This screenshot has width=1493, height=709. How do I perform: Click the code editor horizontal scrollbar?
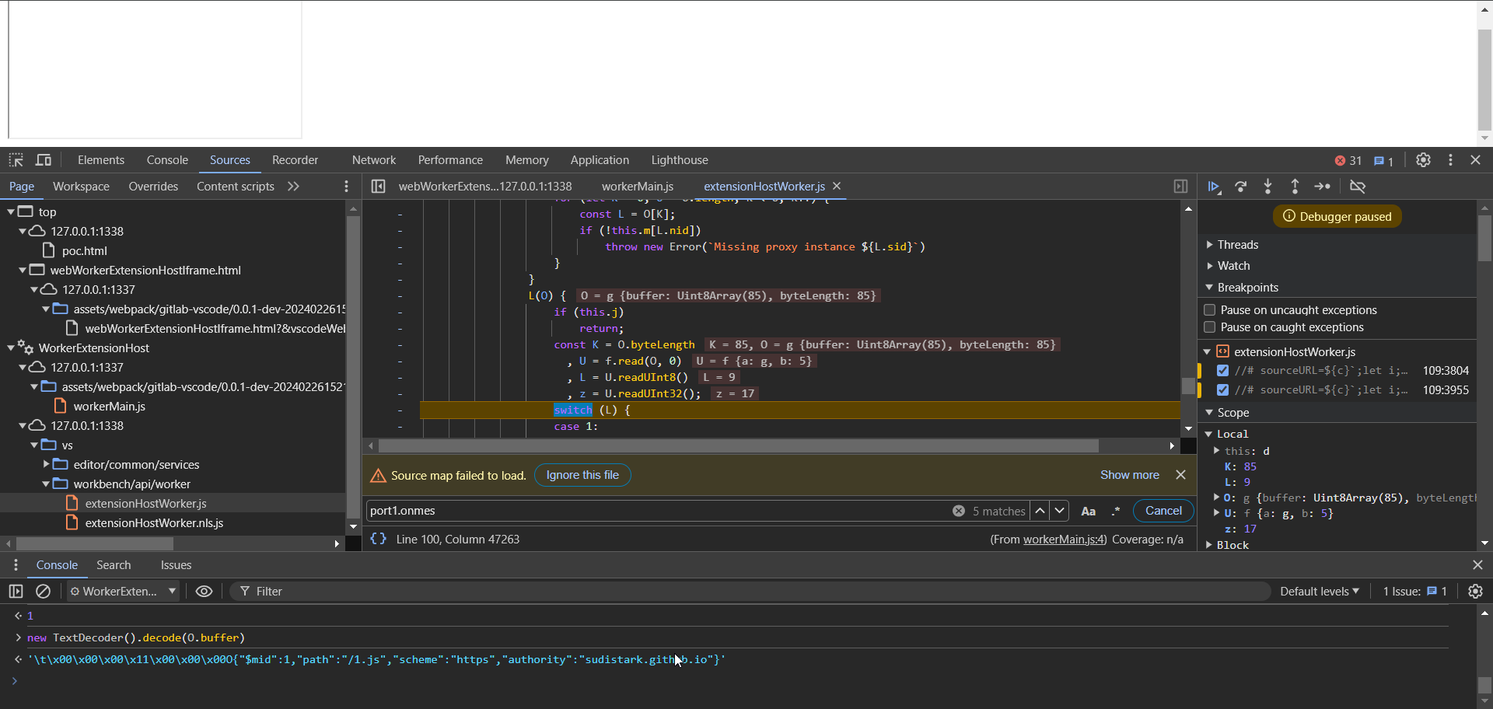click(x=739, y=446)
